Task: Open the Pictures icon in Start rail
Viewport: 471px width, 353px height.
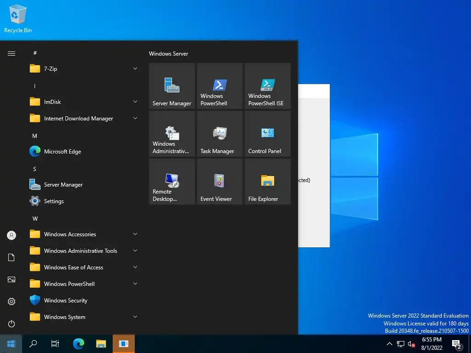Action: [x=11, y=279]
